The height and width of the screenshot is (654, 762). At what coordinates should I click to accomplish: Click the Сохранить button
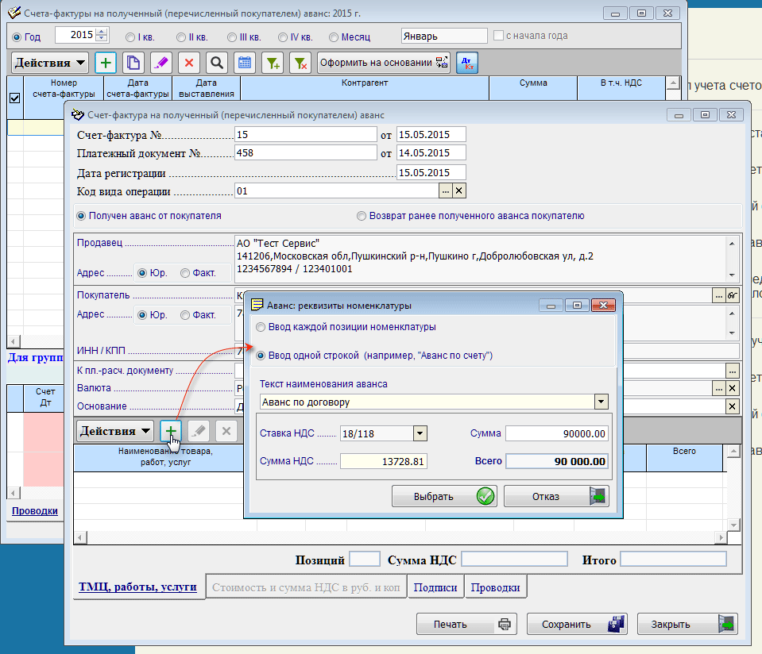point(577,624)
